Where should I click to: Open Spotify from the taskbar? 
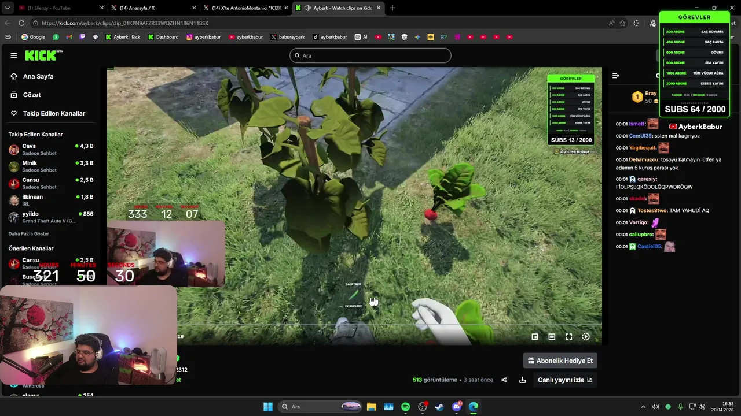click(x=405, y=407)
